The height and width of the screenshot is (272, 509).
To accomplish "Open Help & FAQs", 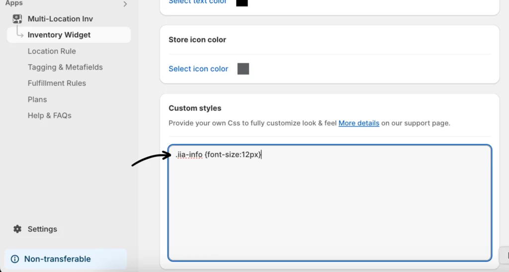I will (50, 115).
